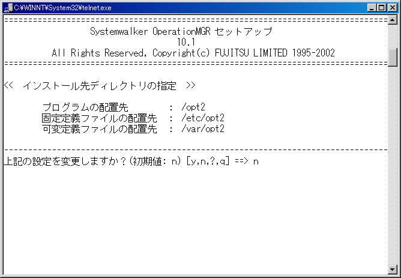Click the /var/opt2 path value
401x278 pixels.
pyautogui.click(x=203, y=129)
